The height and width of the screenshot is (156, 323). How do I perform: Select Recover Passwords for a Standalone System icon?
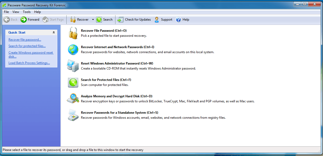(x=73, y=115)
